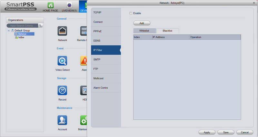258x137 pixels.
Task: Click the Index column header
Action: 143,37
